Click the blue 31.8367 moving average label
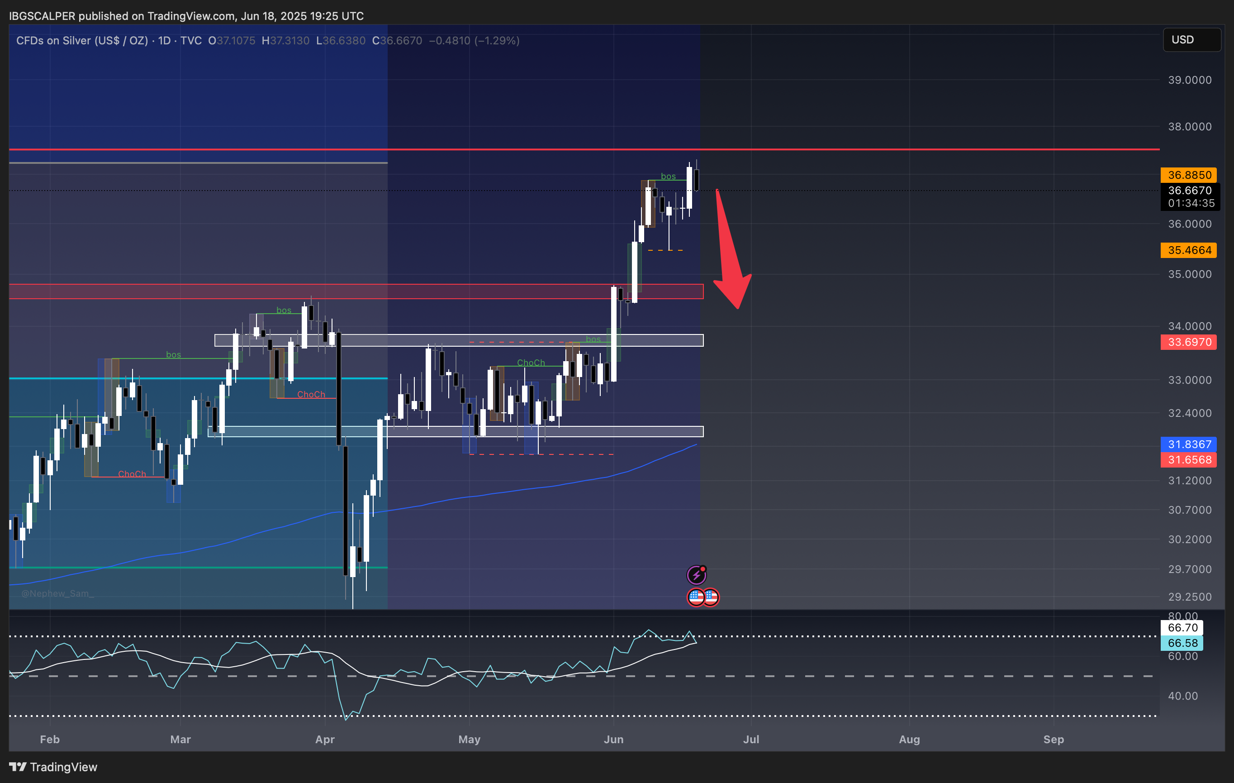Image resolution: width=1234 pixels, height=783 pixels. (1188, 444)
